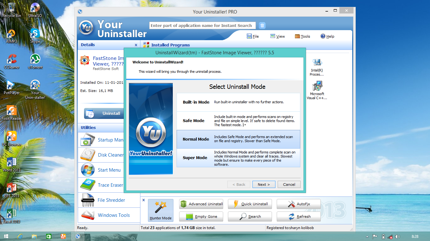The height and width of the screenshot is (241, 430).
Task: Toggle Hunter Mode
Action: point(161,210)
